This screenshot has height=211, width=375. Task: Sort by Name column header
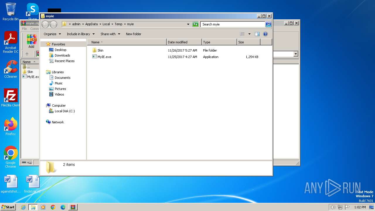[127, 42]
